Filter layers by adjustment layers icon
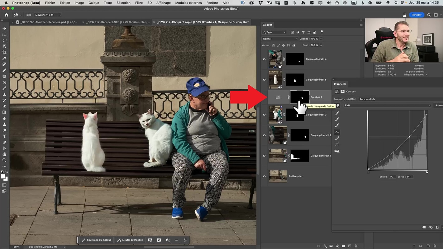This screenshot has width=443, height=249. tap(298, 32)
